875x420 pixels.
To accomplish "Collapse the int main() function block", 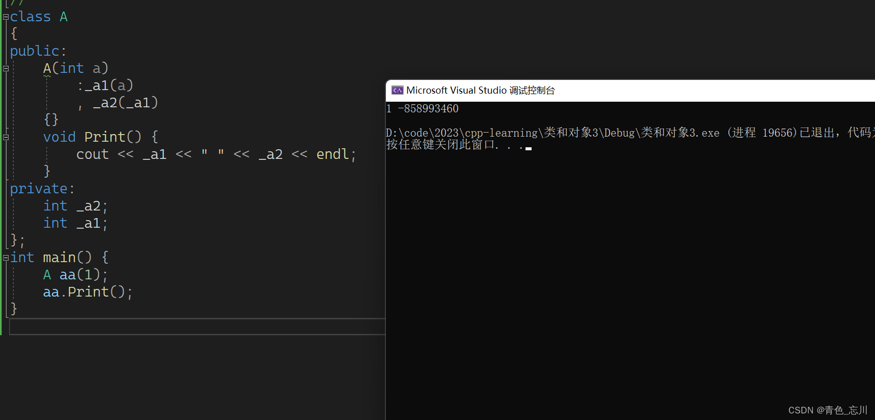I will 6,258.
